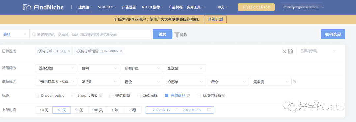Save the current filter using the floppy disk icon
This screenshot has height=122, width=356.
pyautogui.click(x=290, y=51)
